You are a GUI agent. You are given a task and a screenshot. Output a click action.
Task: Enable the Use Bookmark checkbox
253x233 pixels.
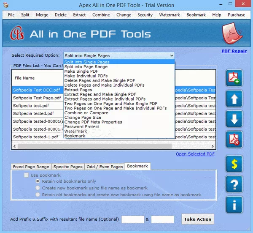26,175
